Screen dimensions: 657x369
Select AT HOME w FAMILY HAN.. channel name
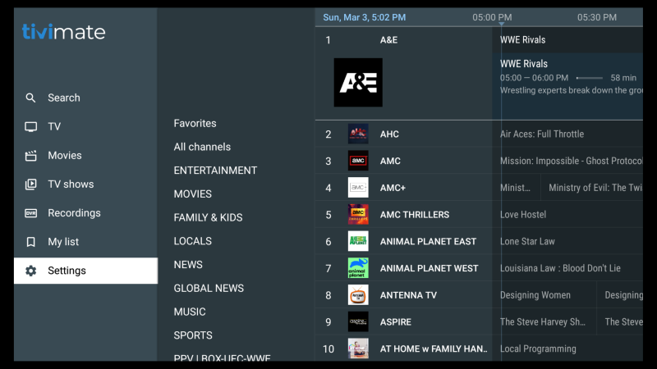[434, 348]
